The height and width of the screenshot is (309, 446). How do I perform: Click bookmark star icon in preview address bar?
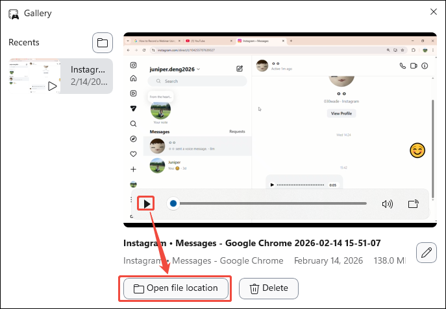[403, 51]
